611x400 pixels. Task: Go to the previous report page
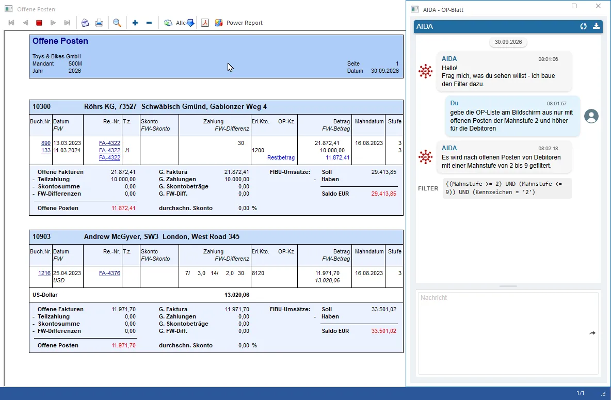point(25,23)
